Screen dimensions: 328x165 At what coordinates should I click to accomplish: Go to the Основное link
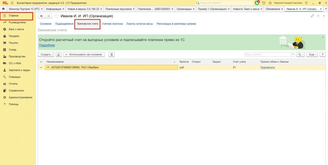[x=46, y=24]
